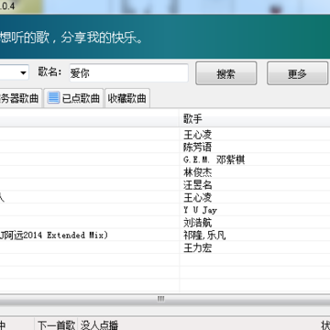Select the 汪昱名 singer row
Image resolution: width=330 pixels, height=330 pixels.
[x=165, y=185]
